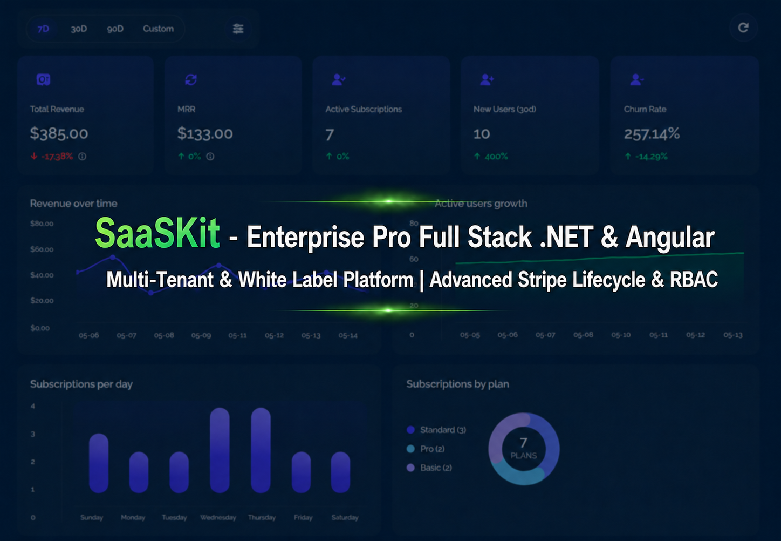The image size is (781, 541).
Task: Click the Churn Rate value 257.14%
Action: click(x=652, y=133)
